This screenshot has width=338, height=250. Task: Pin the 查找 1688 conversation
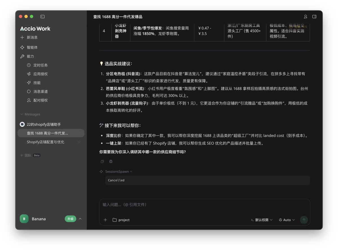tap(79, 133)
